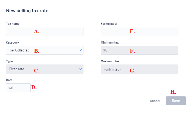This screenshot has width=194, height=113.
Task: Click the Category field label
Action: click(12, 43)
